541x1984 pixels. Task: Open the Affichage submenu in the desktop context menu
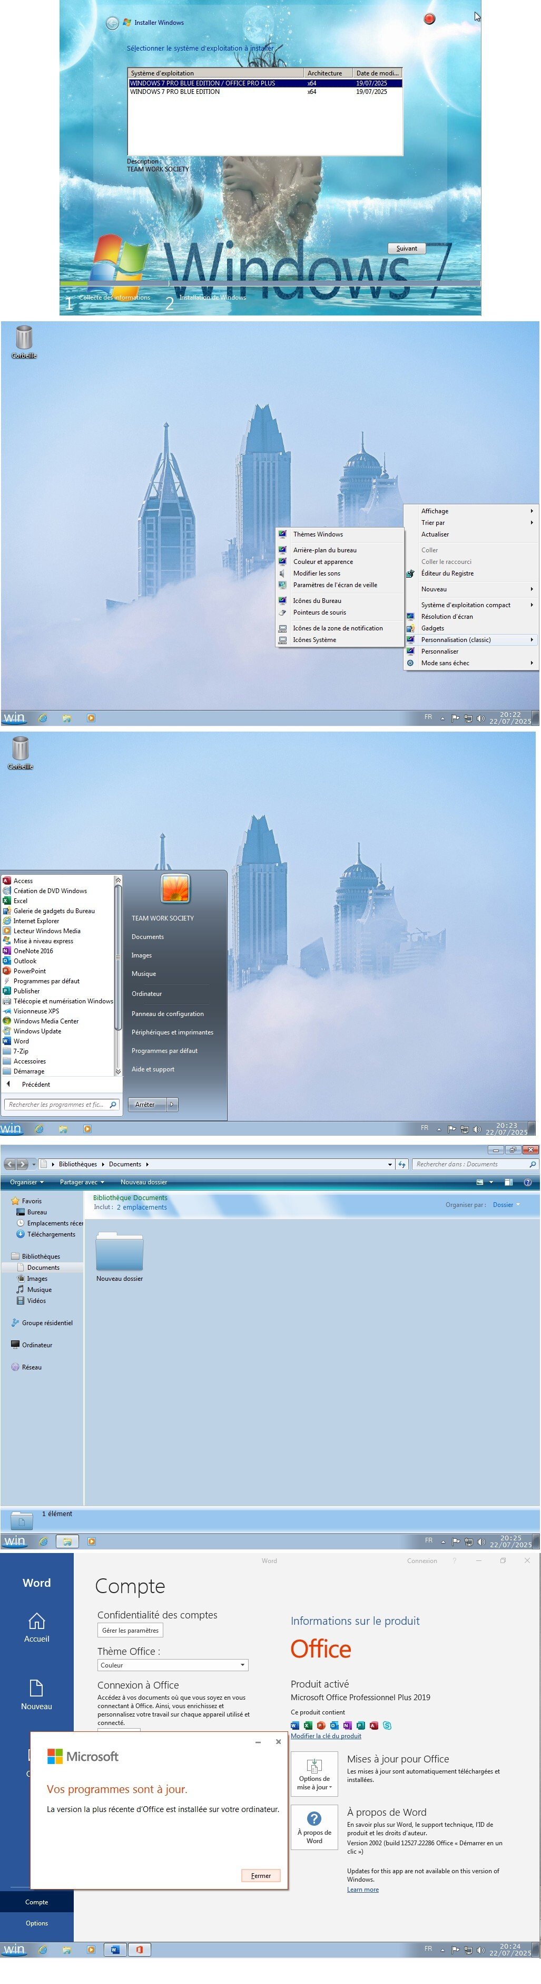point(471,511)
